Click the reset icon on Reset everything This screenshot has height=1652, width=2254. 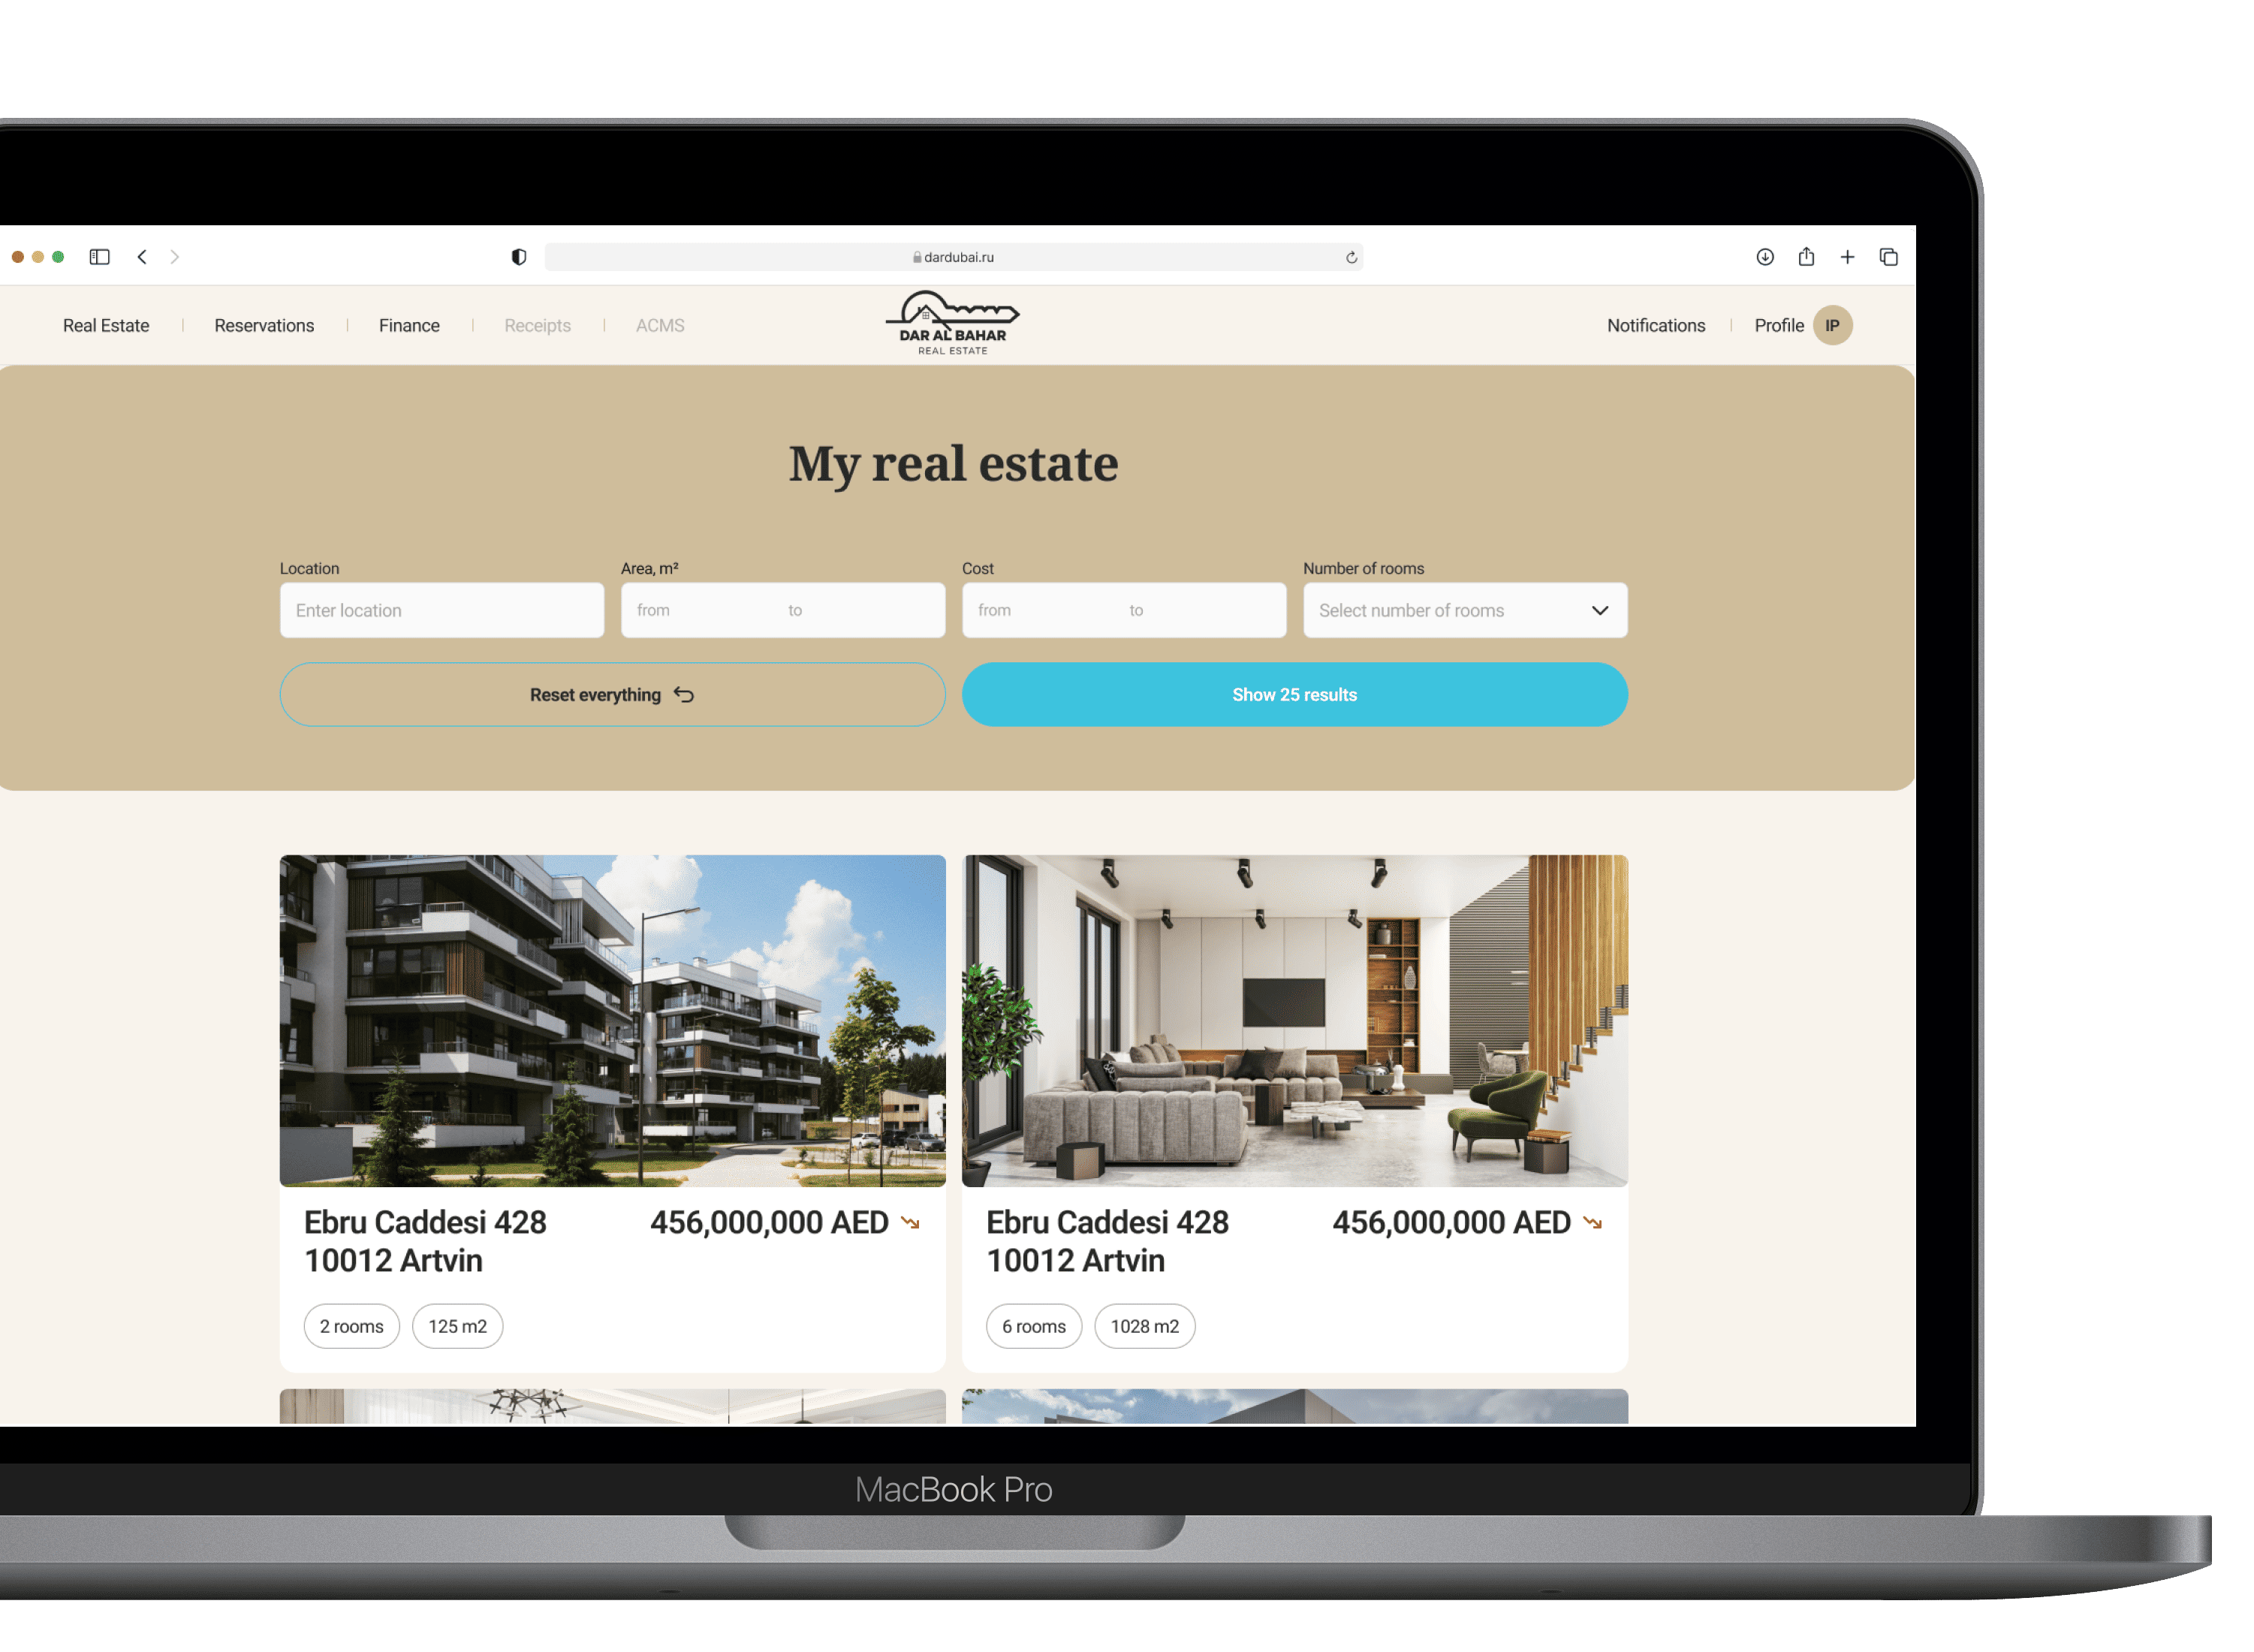tap(686, 695)
